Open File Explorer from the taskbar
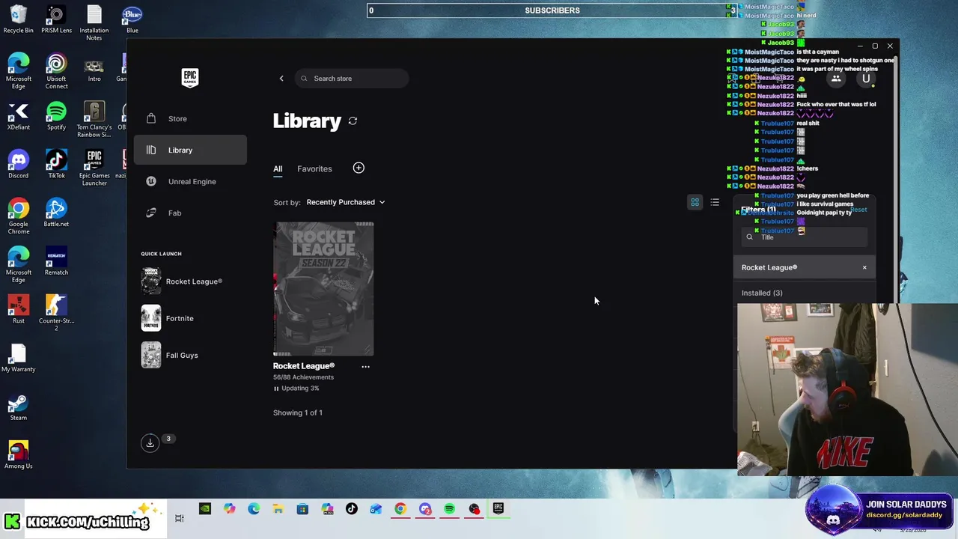 [278, 509]
